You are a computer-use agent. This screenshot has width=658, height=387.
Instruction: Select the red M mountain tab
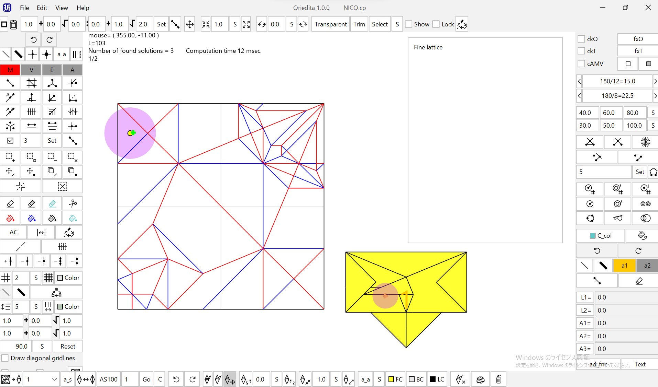click(x=10, y=70)
